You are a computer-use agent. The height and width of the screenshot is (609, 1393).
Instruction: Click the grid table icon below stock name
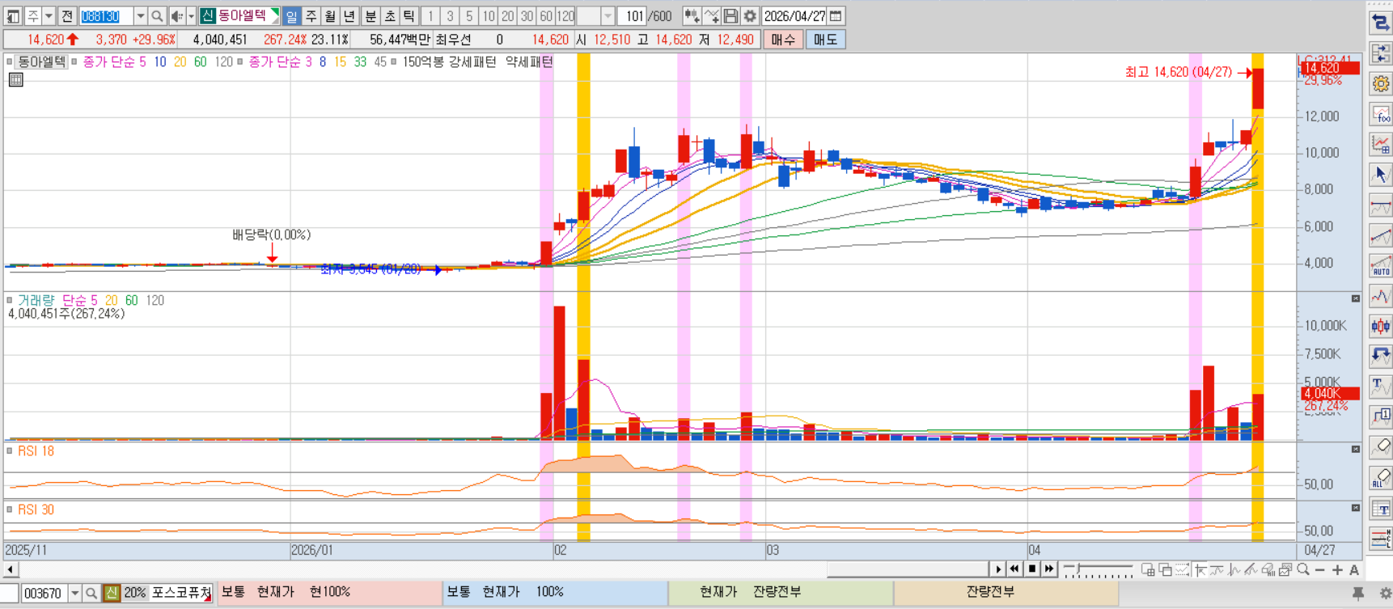click(x=15, y=79)
